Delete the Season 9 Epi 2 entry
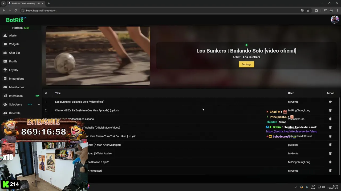 coord(330,162)
